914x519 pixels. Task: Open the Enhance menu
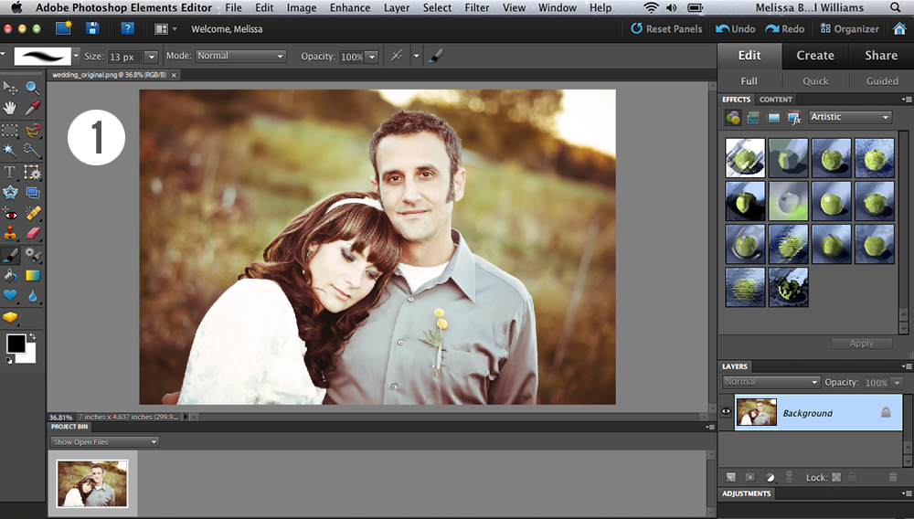coord(351,7)
